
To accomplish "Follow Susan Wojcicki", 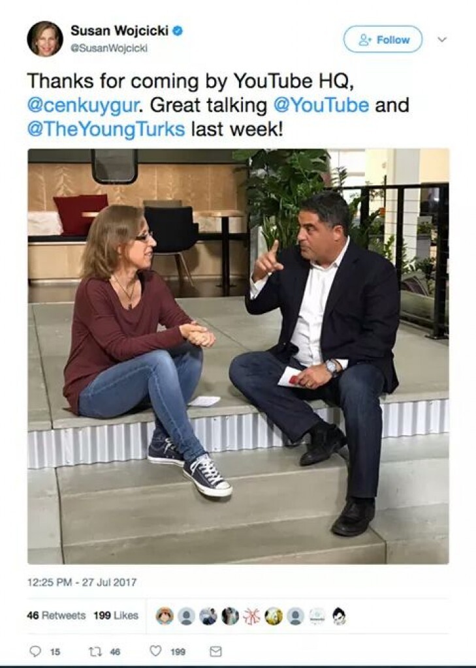I will (383, 39).
